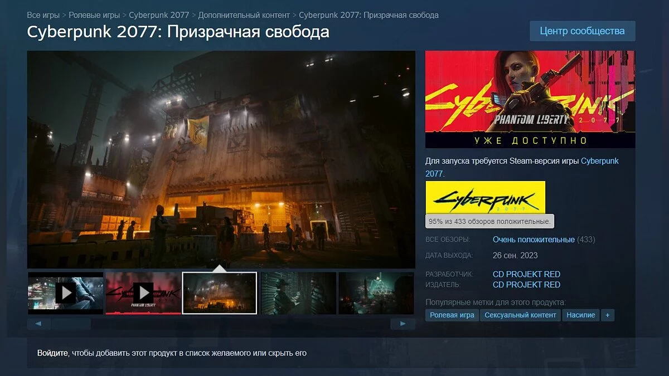This screenshot has width=669, height=376.
Task: Go to Все игры breadcrumb
Action: click(43, 15)
